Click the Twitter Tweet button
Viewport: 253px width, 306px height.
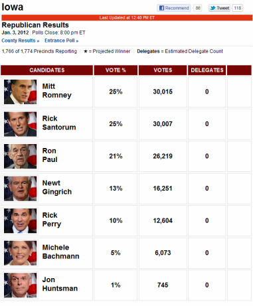pyautogui.click(x=219, y=8)
